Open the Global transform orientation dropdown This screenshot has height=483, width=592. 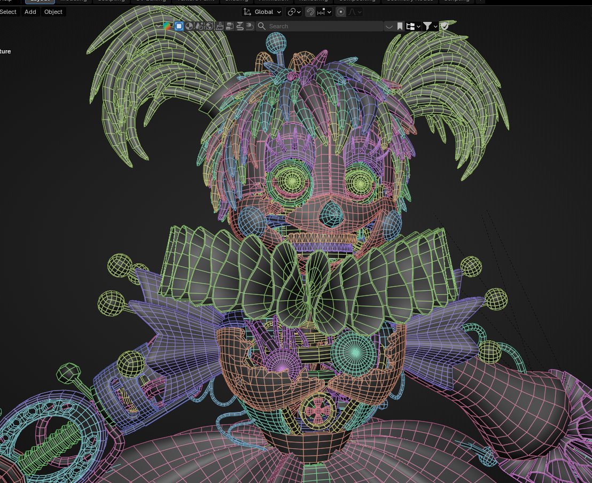(262, 12)
